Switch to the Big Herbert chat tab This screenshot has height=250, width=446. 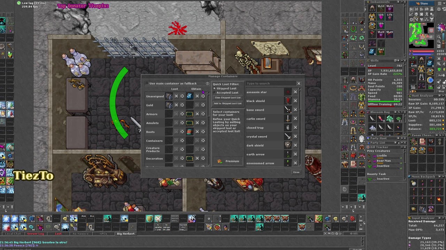(x=126, y=234)
